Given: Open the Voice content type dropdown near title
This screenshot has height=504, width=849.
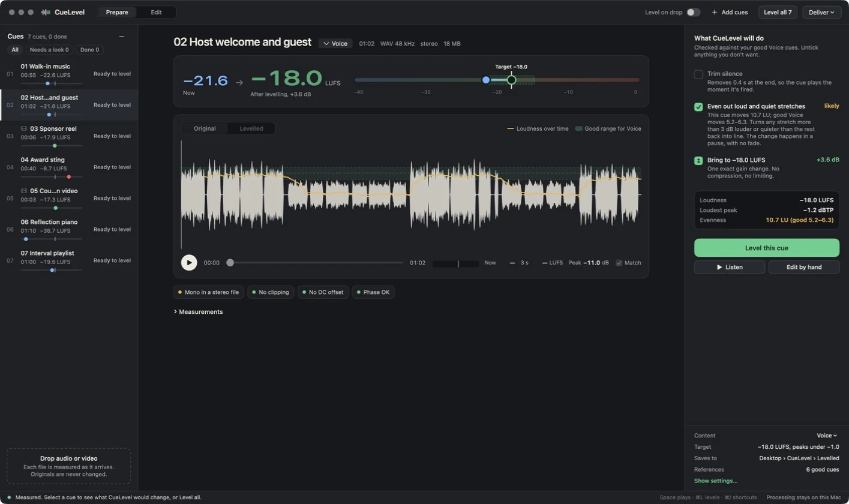Looking at the screenshot, I should (335, 43).
